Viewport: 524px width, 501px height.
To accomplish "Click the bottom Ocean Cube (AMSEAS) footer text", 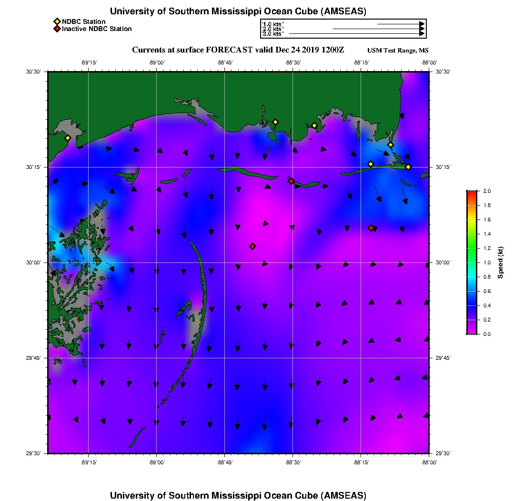I will pos(238,495).
